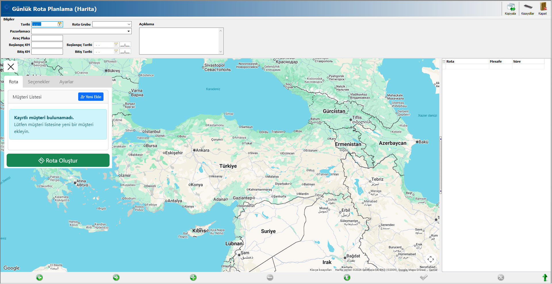Click the Google logo on the map
Viewport: 552px width, 284px height.
(11, 268)
